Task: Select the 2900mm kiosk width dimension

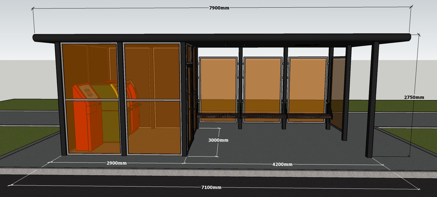Action: [116, 163]
